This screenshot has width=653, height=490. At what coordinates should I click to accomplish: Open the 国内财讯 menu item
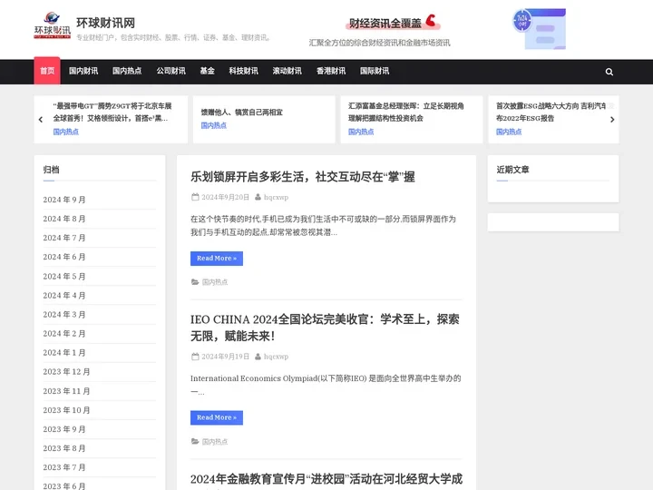83,71
